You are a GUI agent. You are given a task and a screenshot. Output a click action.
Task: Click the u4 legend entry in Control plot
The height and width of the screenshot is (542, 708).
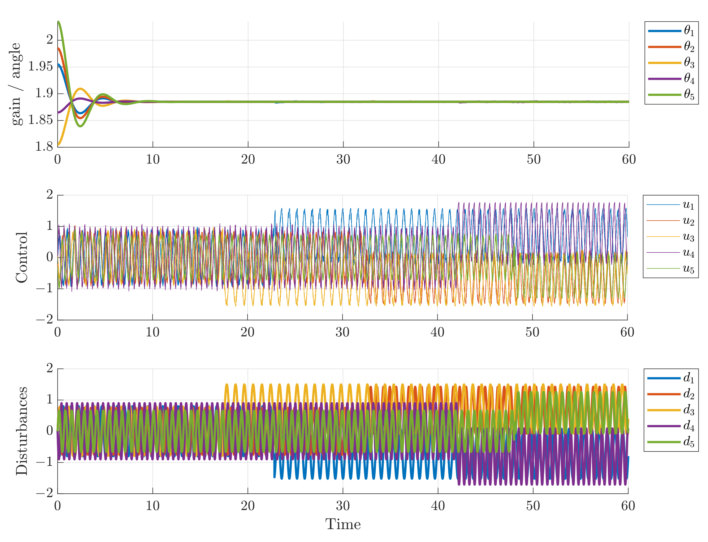(x=670, y=252)
